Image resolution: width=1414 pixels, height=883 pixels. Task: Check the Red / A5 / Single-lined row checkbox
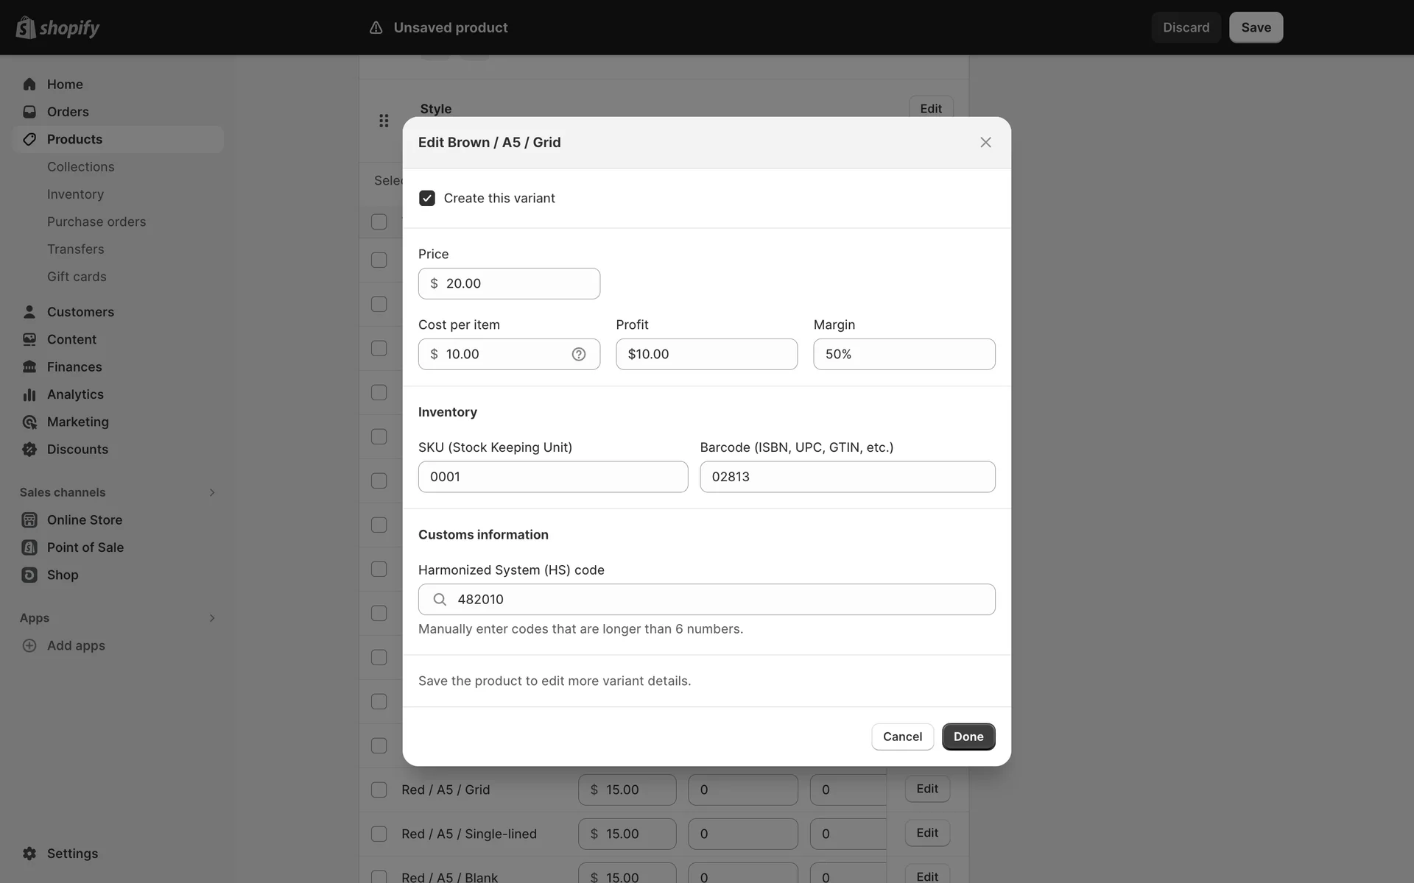coord(379,834)
